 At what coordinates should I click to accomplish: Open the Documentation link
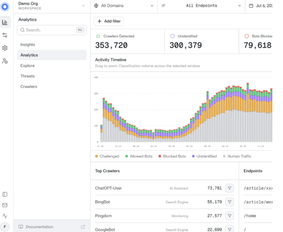point(52,227)
